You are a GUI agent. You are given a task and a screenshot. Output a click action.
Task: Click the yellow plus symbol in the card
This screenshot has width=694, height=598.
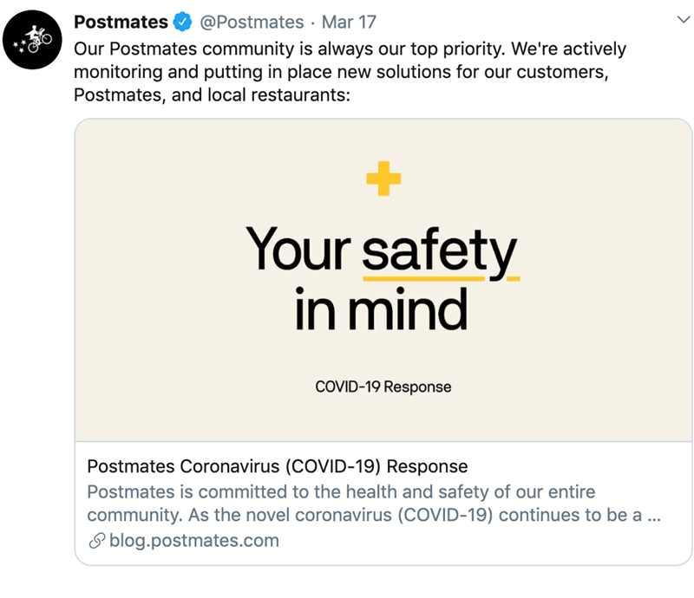point(383,179)
